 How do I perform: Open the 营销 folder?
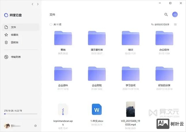point(63,38)
